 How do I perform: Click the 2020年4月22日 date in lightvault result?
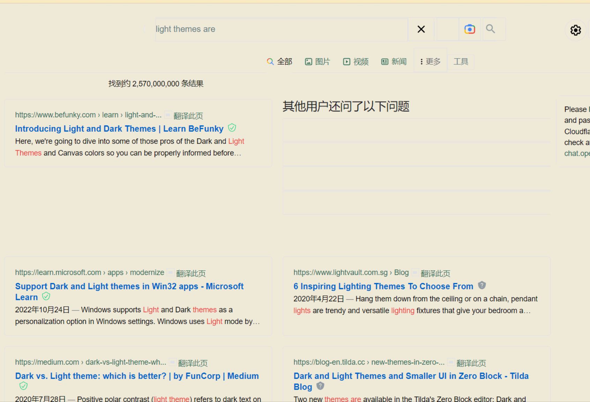319,299
